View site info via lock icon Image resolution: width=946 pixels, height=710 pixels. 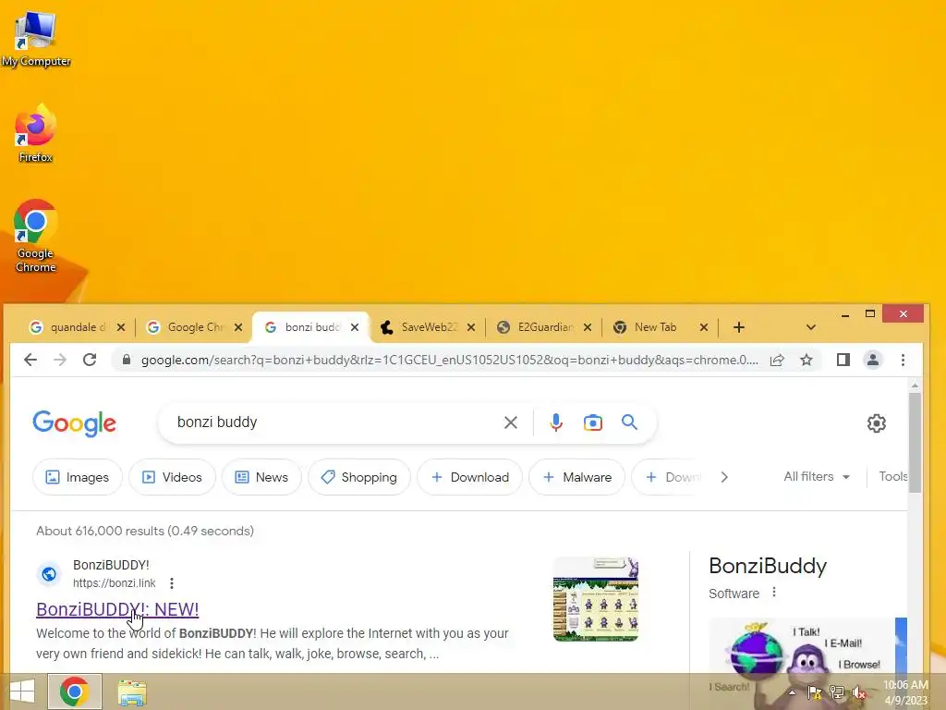pyautogui.click(x=126, y=360)
